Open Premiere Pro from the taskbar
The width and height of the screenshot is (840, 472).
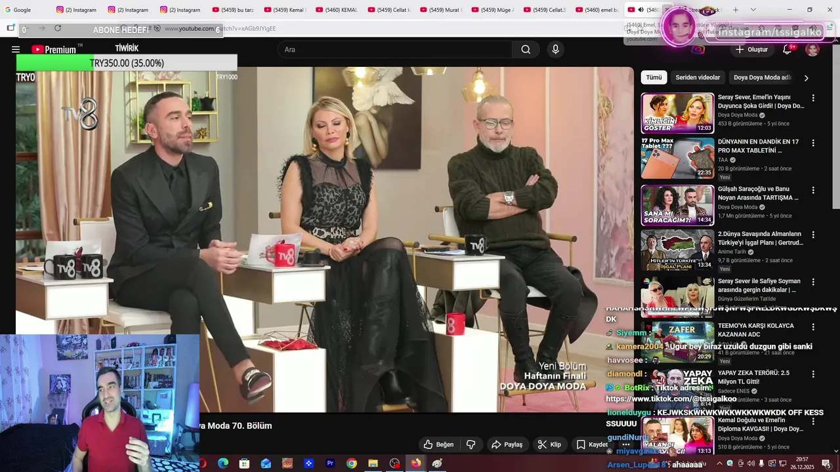click(330, 463)
